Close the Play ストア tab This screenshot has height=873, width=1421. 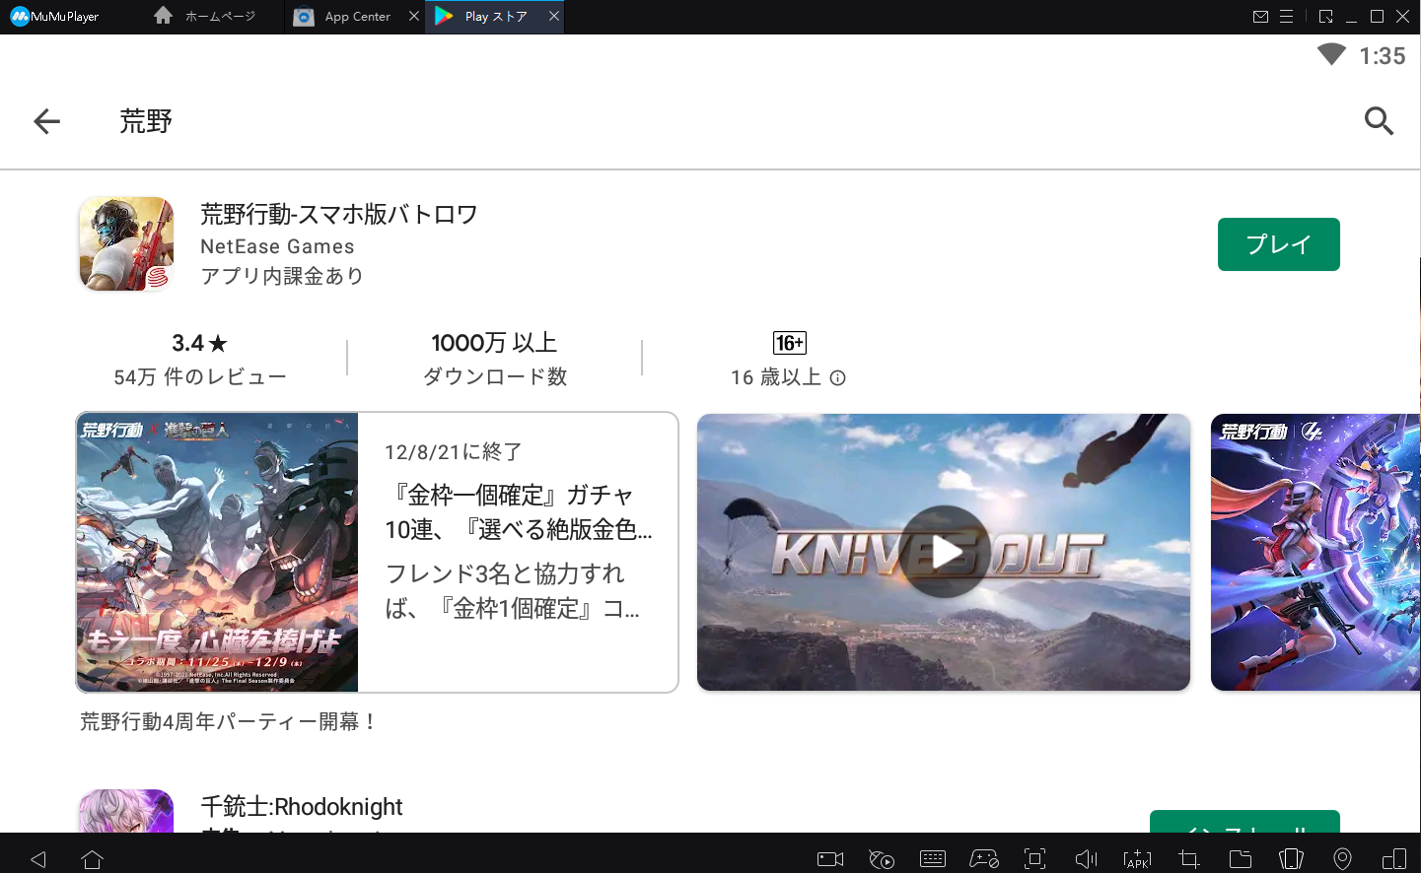(x=554, y=17)
